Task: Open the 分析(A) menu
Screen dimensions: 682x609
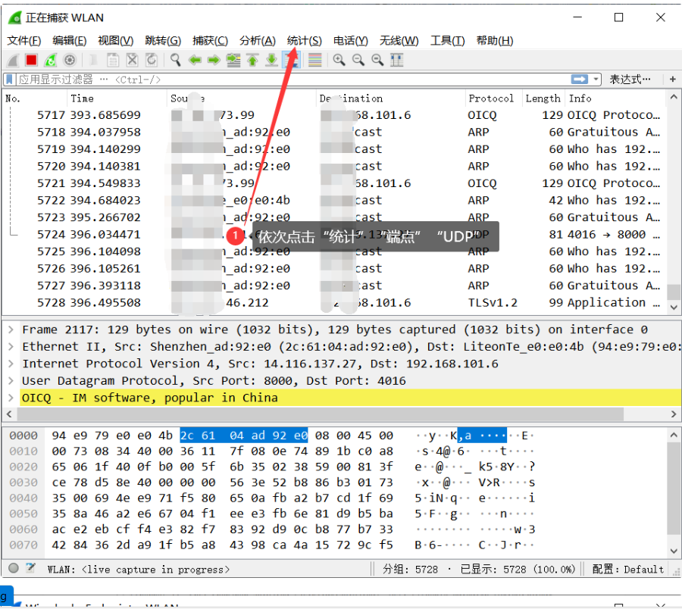Action: point(258,40)
